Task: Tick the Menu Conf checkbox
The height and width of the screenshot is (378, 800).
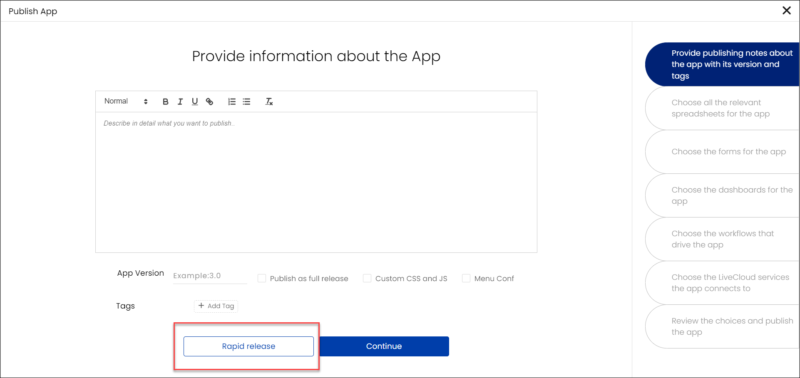Action: coord(466,278)
